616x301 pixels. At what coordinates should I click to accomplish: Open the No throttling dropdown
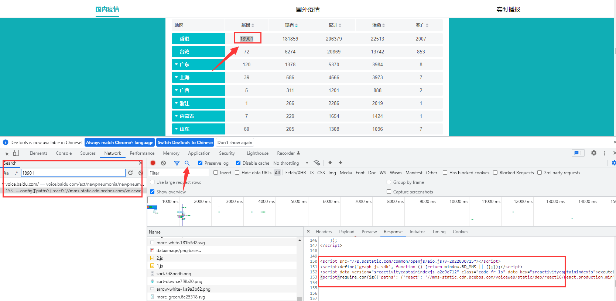point(291,163)
